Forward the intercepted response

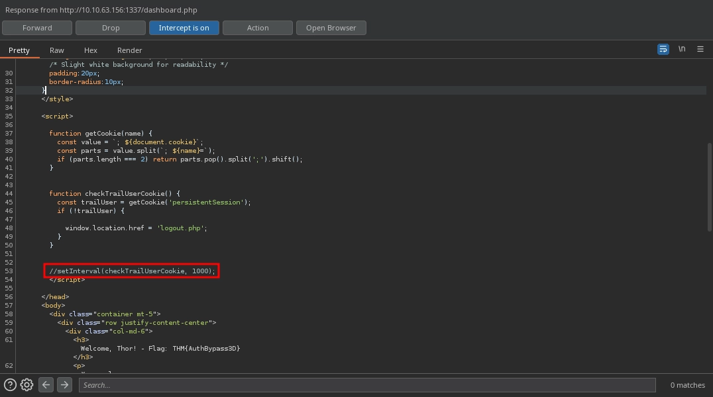click(x=37, y=27)
